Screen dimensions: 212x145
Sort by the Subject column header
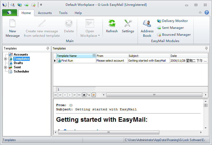tap(149, 56)
